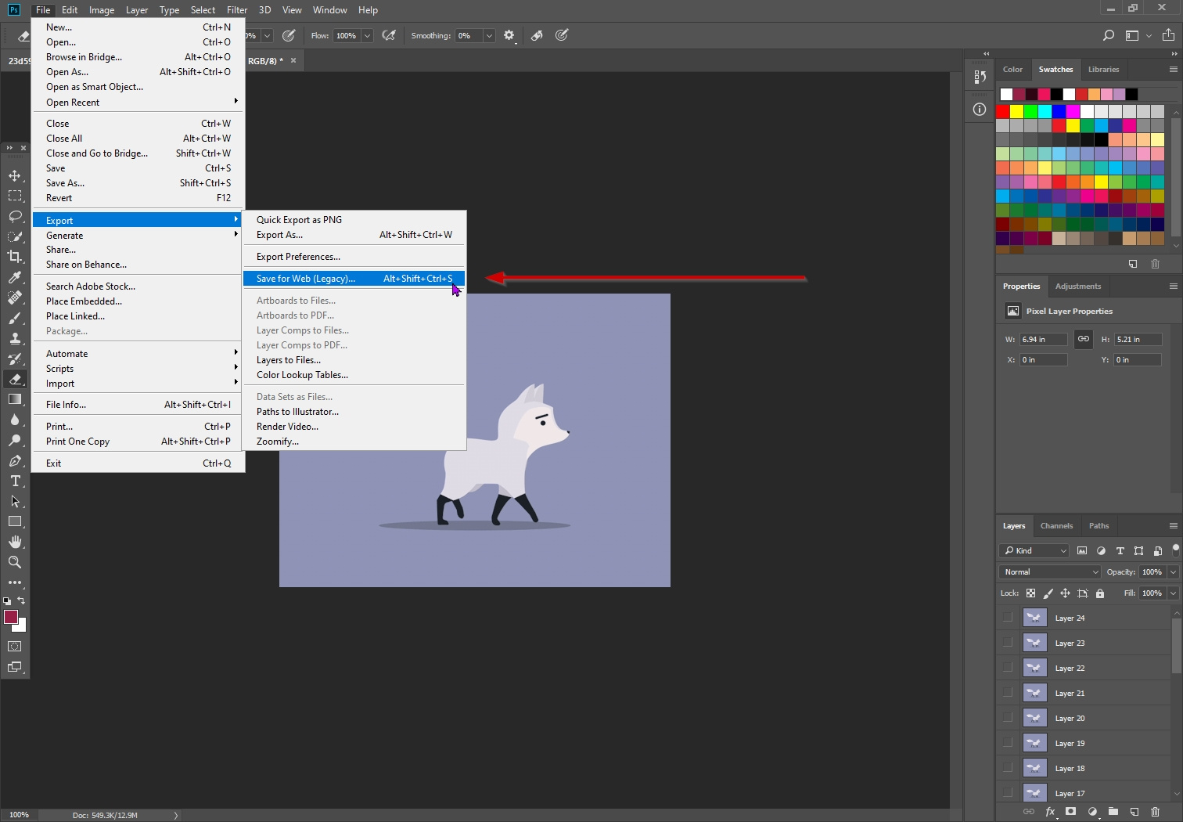Click the zoom level 100% field

19,815
